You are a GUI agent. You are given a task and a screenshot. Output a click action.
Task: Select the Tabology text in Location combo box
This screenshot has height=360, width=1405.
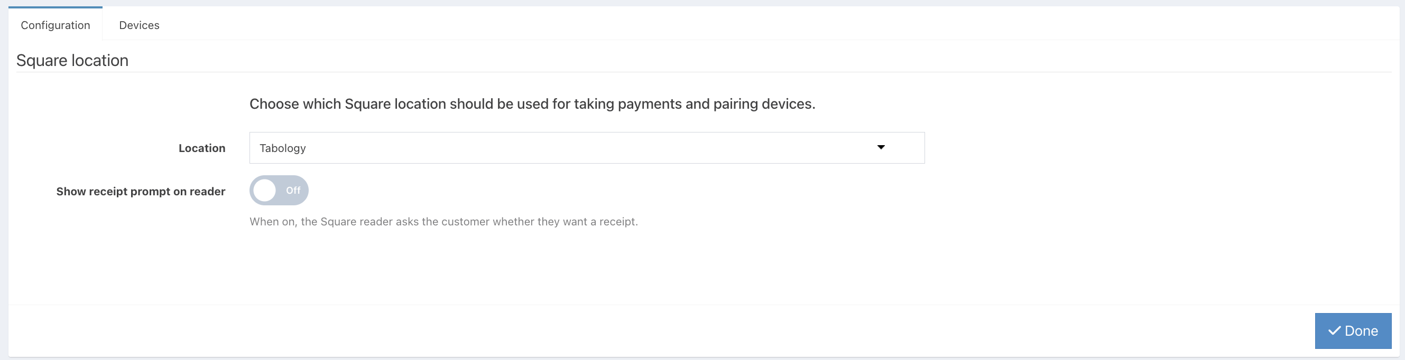point(282,148)
